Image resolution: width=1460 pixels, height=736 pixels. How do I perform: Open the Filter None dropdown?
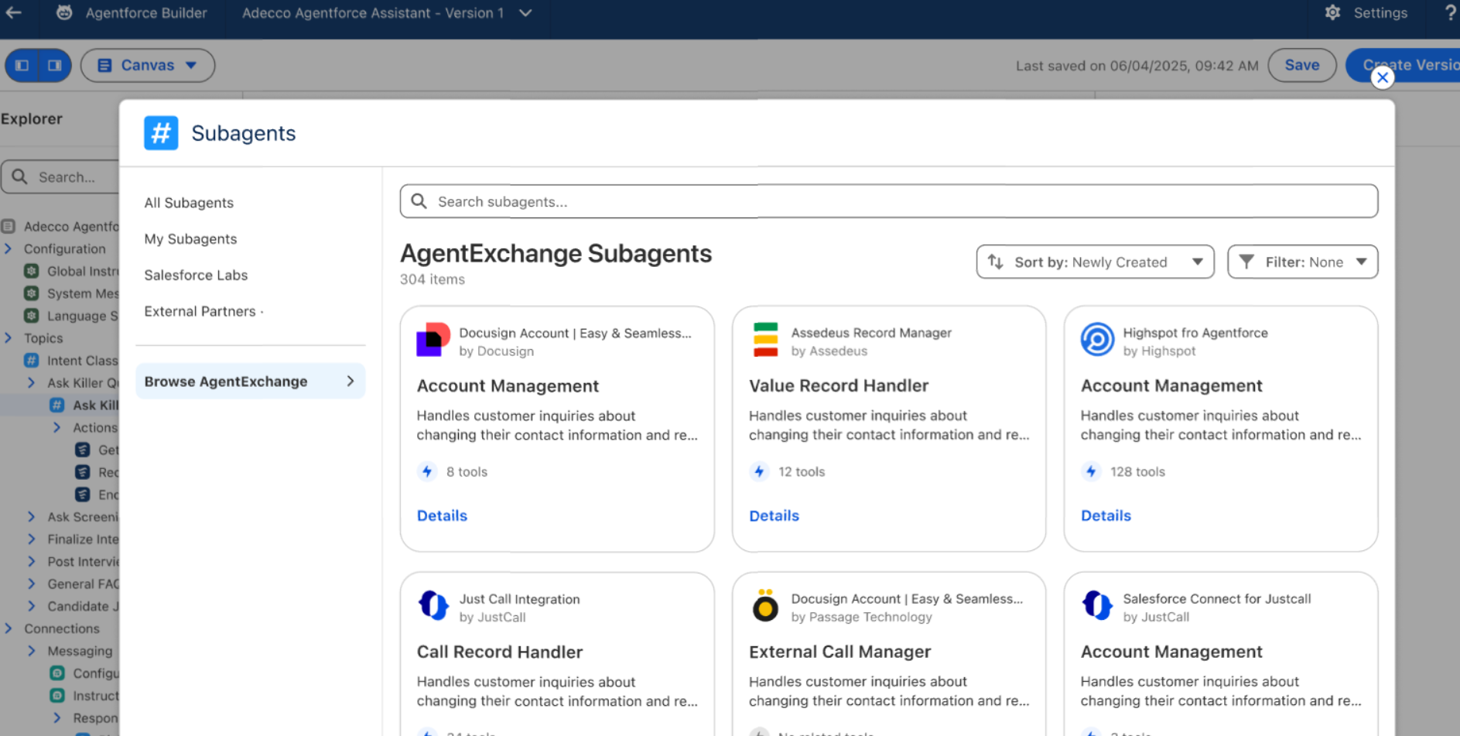tap(1302, 262)
